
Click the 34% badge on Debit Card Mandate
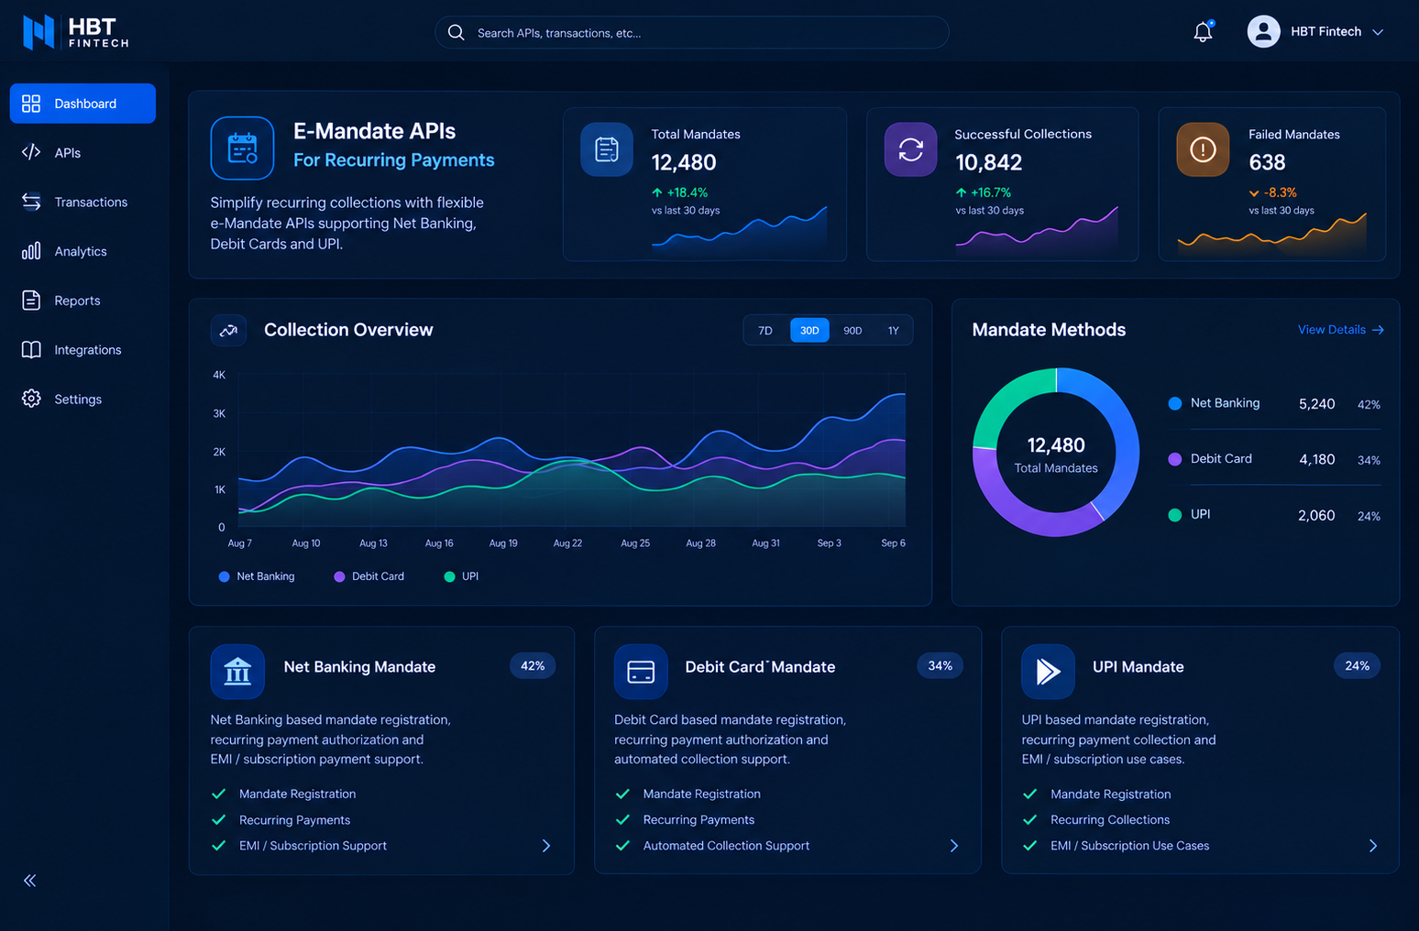click(x=940, y=666)
